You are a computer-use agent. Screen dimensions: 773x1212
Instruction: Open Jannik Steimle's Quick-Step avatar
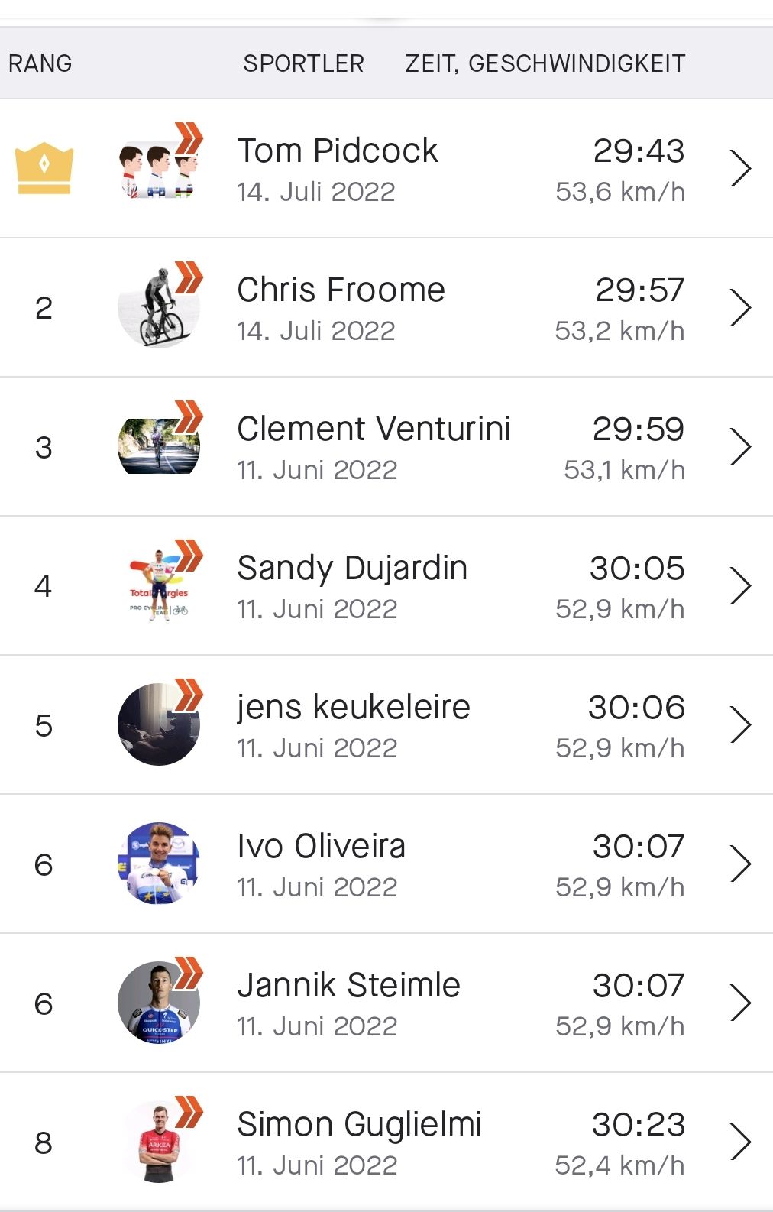point(159,1003)
